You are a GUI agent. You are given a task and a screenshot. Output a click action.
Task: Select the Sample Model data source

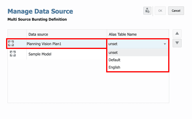pyautogui.click(x=40, y=54)
